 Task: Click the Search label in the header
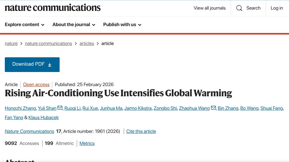(x=253, y=8)
